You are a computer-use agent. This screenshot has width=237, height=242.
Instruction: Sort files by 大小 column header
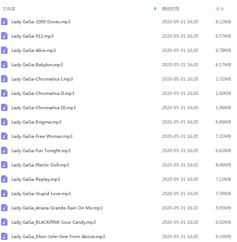[220, 9]
